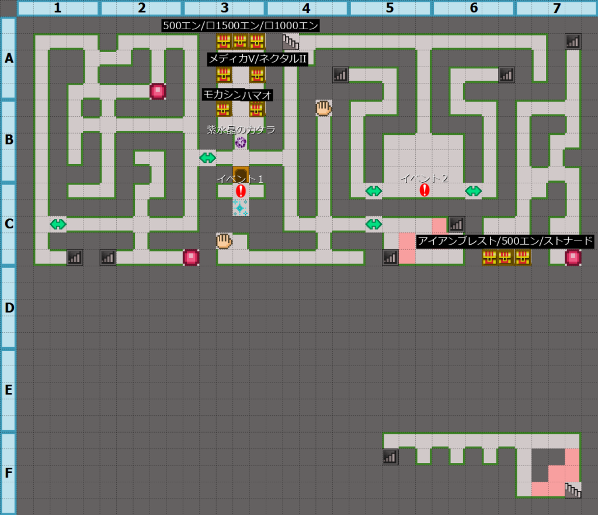
Task: Click the red gem in the A2 maze area
Action: pyautogui.click(x=158, y=91)
